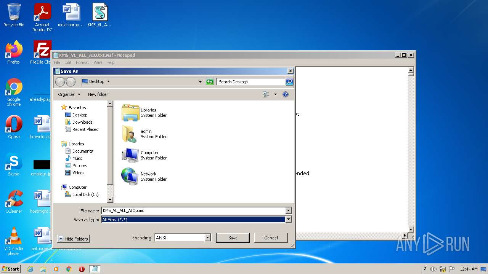Viewport: 488px width, 274px height.
Task: Click the Save button
Action: point(233,238)
